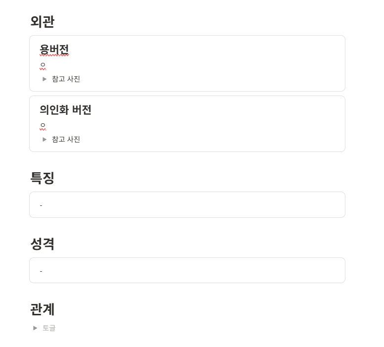
Task: Click the 참고 사진 label under 의인화 버전
Action: 66,139
